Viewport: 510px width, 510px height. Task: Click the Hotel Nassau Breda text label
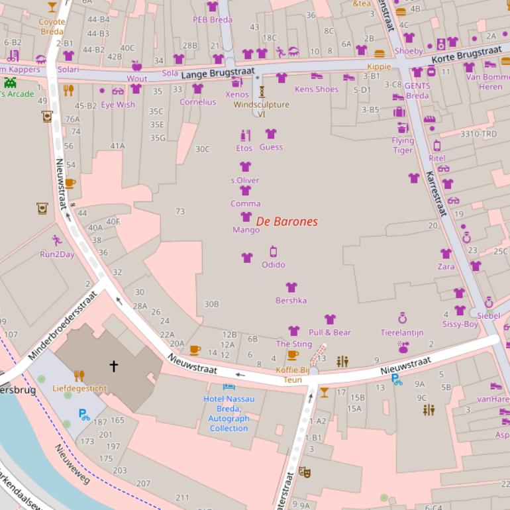(x=229, y=409)
